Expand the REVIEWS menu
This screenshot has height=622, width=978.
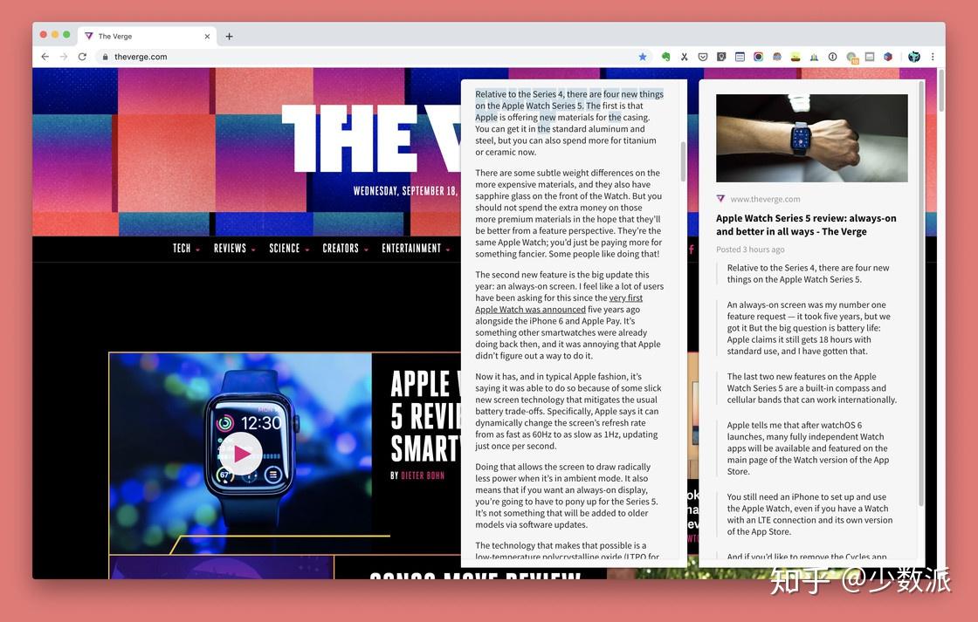235,248
